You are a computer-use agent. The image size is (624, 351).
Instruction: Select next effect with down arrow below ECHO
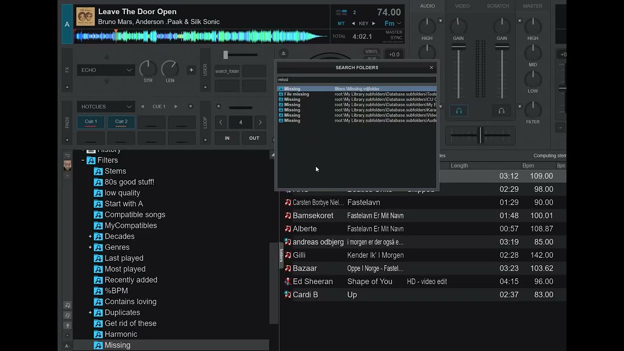[107, 82]
